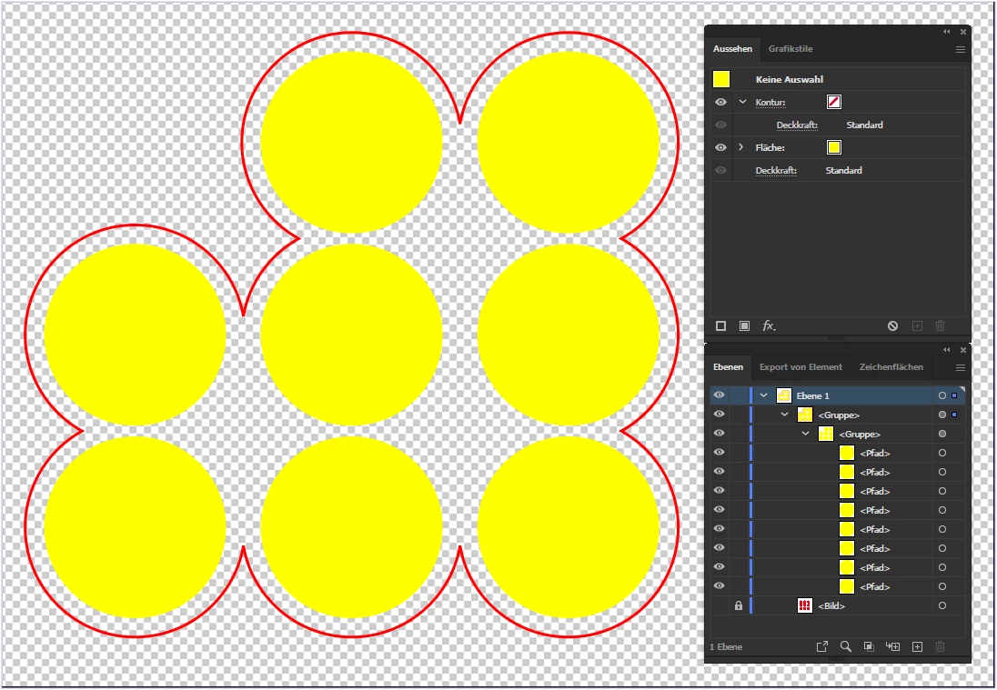Click the Kontur stroke color swatch
997x690 pixels.
tap(834, 102)
